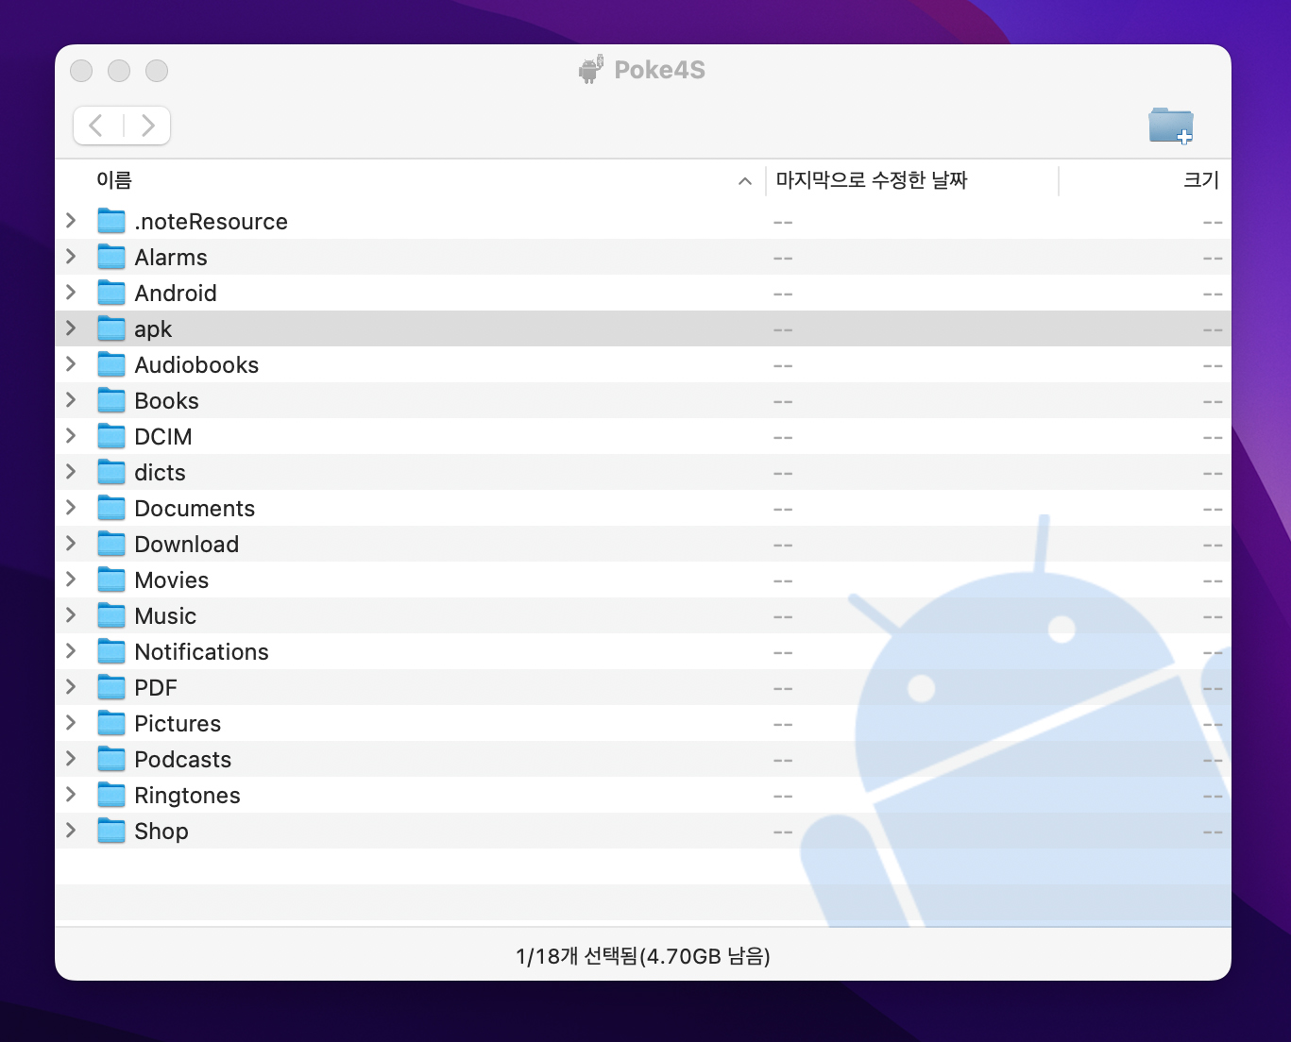1291x1042 pixels.
Task: Expand the Ringtones folder chevron
Action: pyautogui.click(x=71, y=794)
